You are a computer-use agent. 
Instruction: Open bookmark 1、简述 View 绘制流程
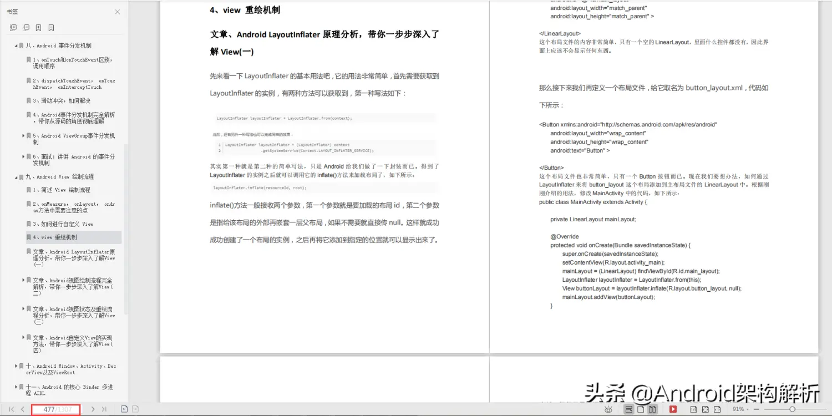[62, 190]
